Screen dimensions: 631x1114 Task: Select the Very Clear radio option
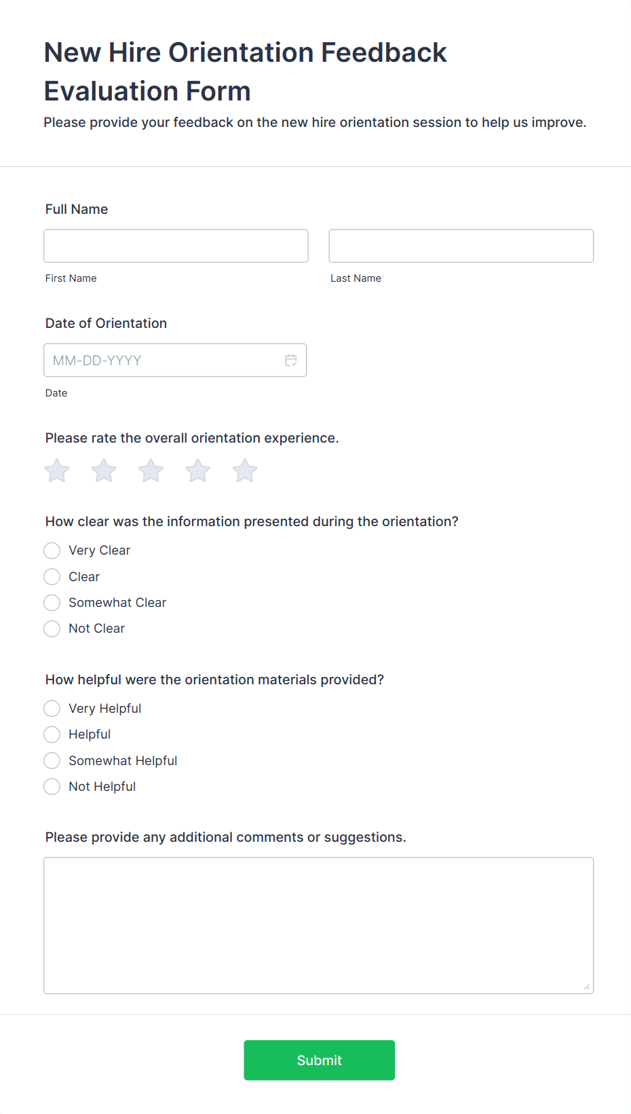[52, 551]
